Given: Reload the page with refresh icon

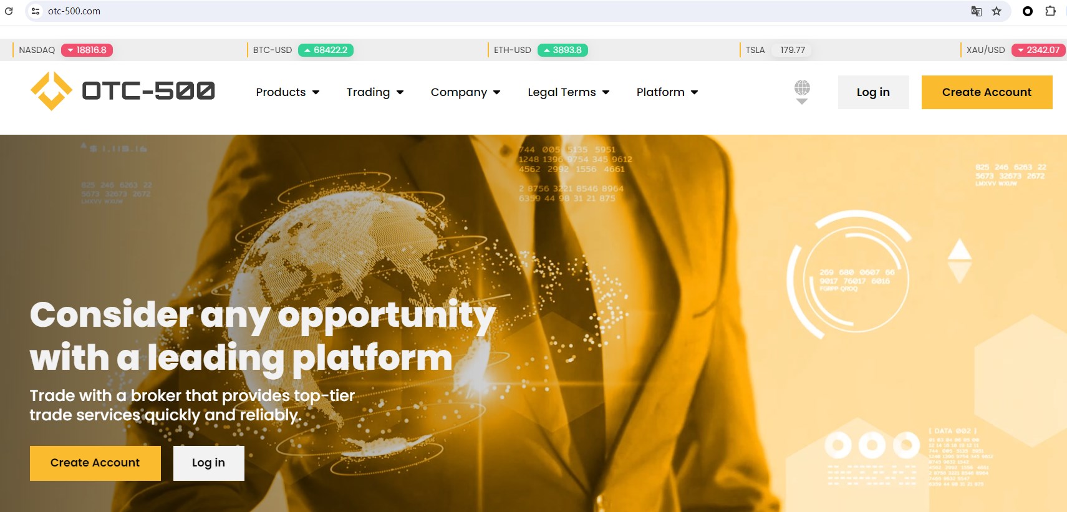Looking at the screenshot, I should coord(9,11).
